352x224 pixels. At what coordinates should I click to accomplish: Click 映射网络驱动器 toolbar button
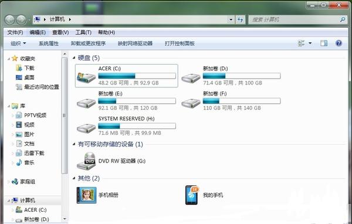(x=135, y=43)
